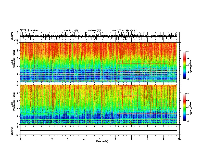Click the "-3" label on ch.2 colorbar

click(188, 94)
